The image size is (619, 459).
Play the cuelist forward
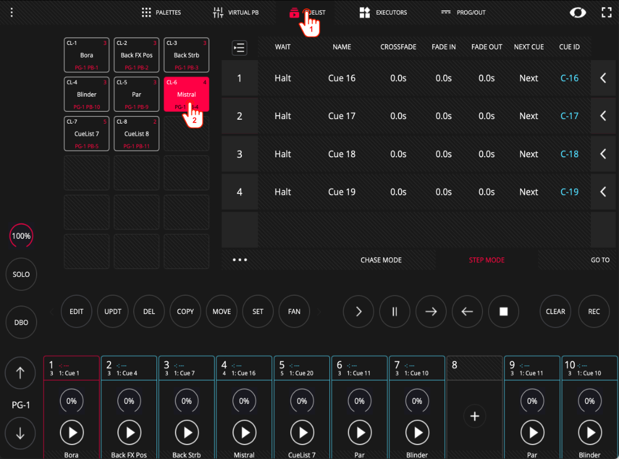(x=359, y=312)
